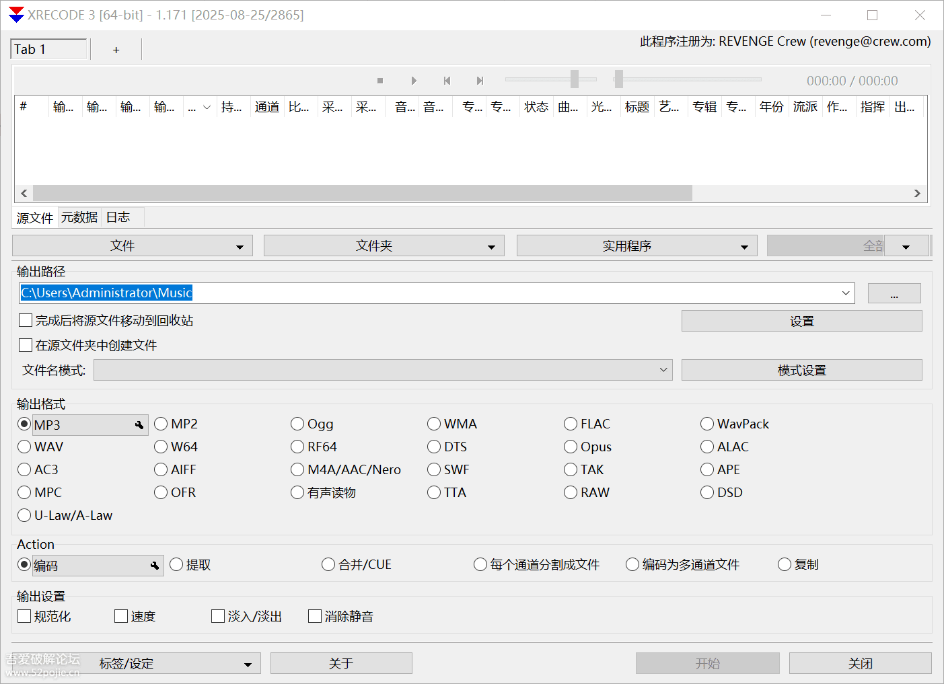The image size is (944, 684).
Task: Click the Play playback icon
Action: (x=414, y=80)
